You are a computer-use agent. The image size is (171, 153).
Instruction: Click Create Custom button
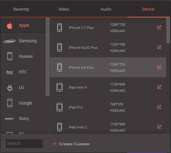pyautogui.click(x=71, y=144)
